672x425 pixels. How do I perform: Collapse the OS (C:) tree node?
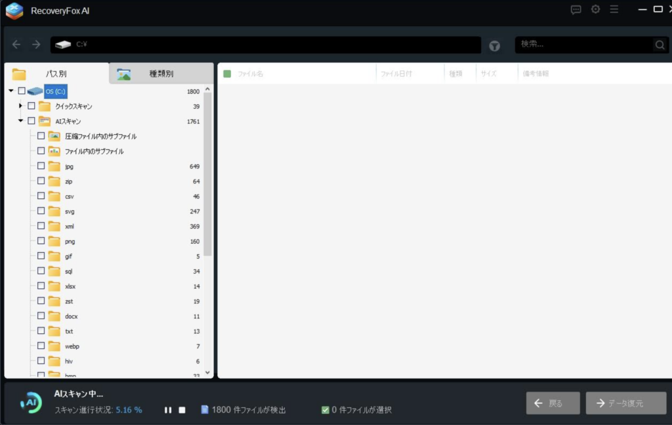[11, 91]
